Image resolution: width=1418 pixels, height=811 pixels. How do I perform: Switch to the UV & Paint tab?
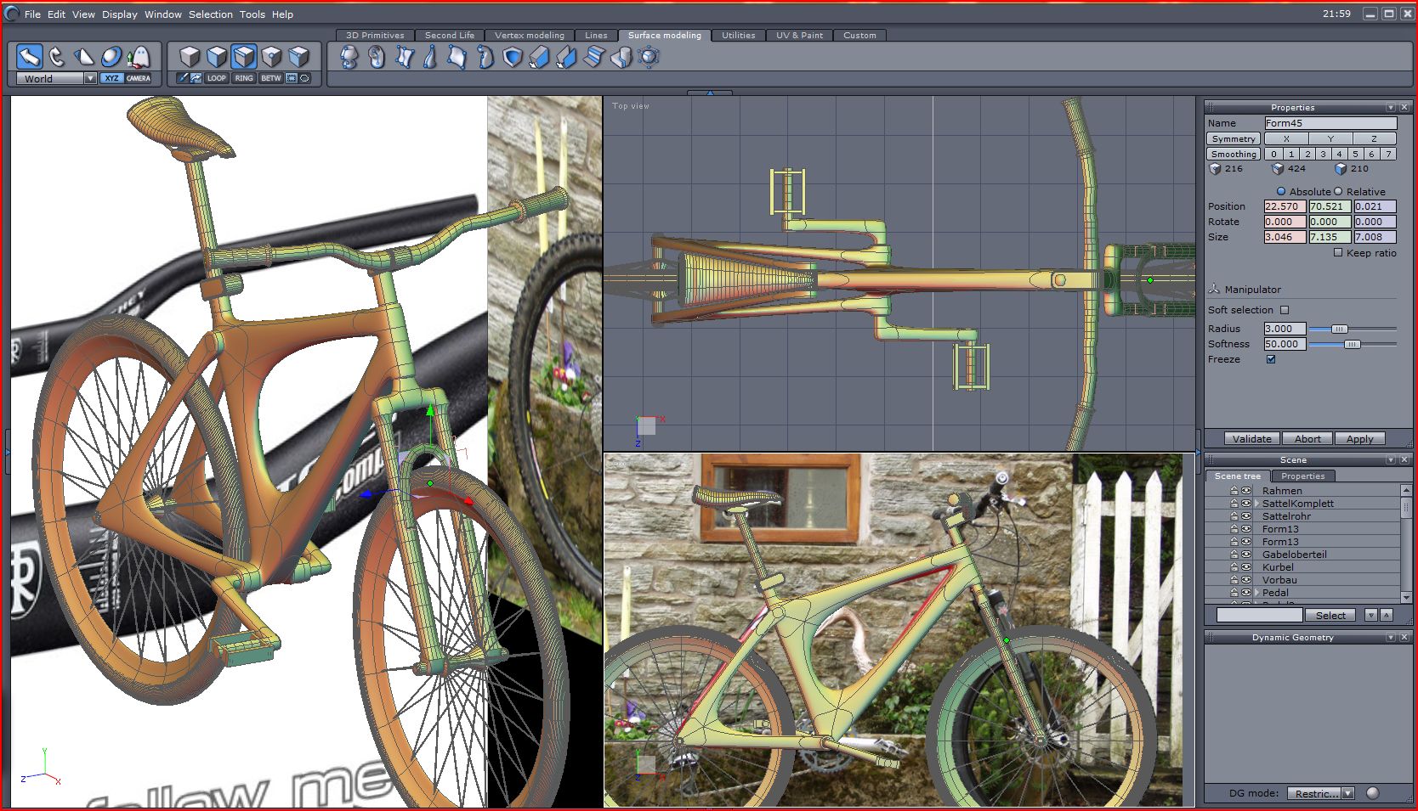tap(799, 35)
